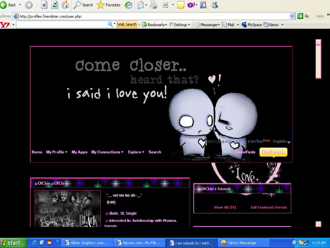
Task: Click the address bar URL field
Action: coord(151,16)
